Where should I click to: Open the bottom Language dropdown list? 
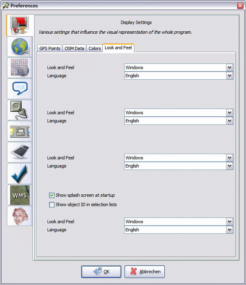pyautogui.click(x=229, y=230)
